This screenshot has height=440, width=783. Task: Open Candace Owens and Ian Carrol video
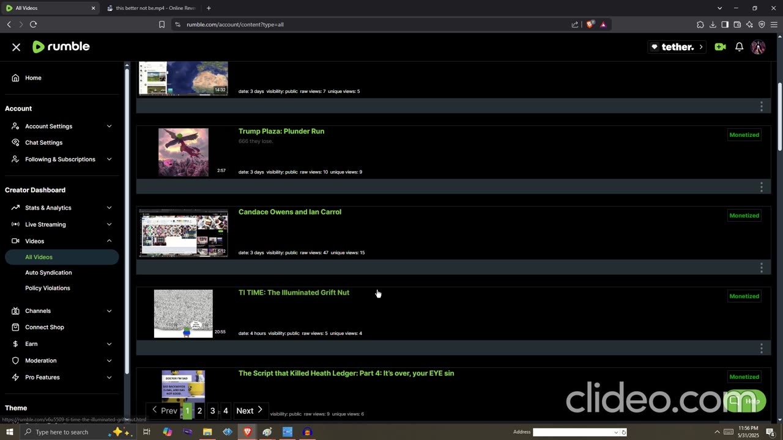290,211
